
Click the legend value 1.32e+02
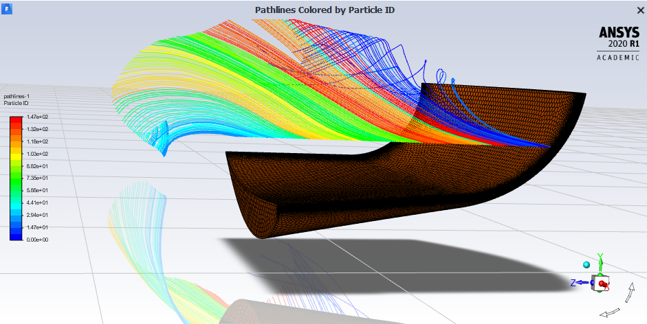37,130
